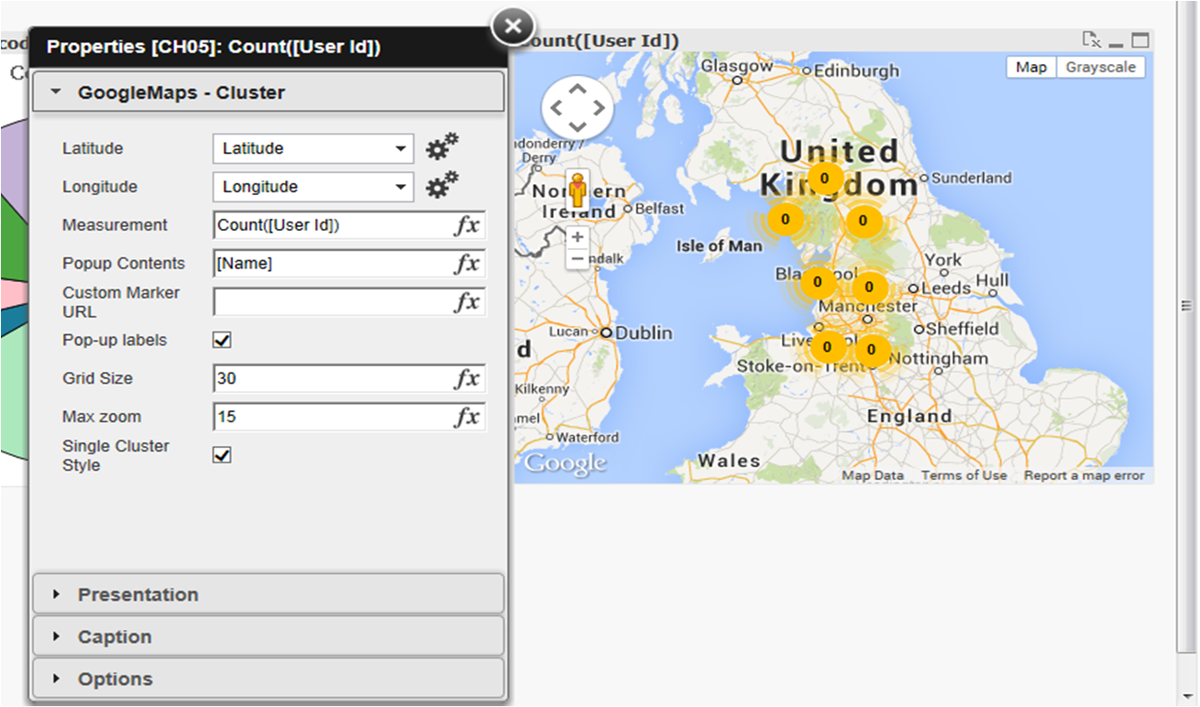
Task: Click the Street View pegman on the map
Action: click(x=578, y=190)
